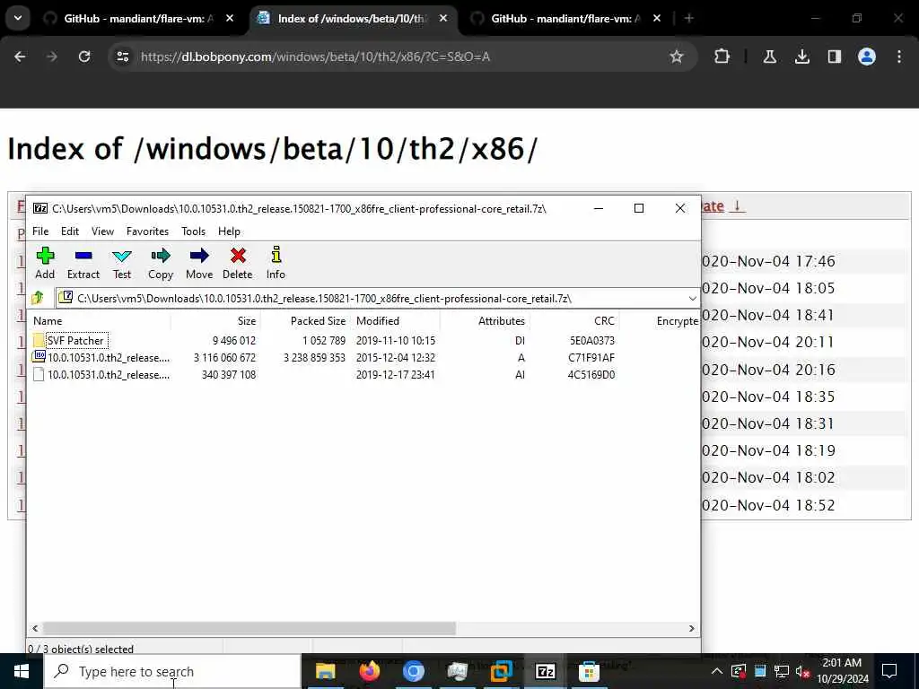
Task: Open Chrome three-dot menu
Action: click(899, 57)
